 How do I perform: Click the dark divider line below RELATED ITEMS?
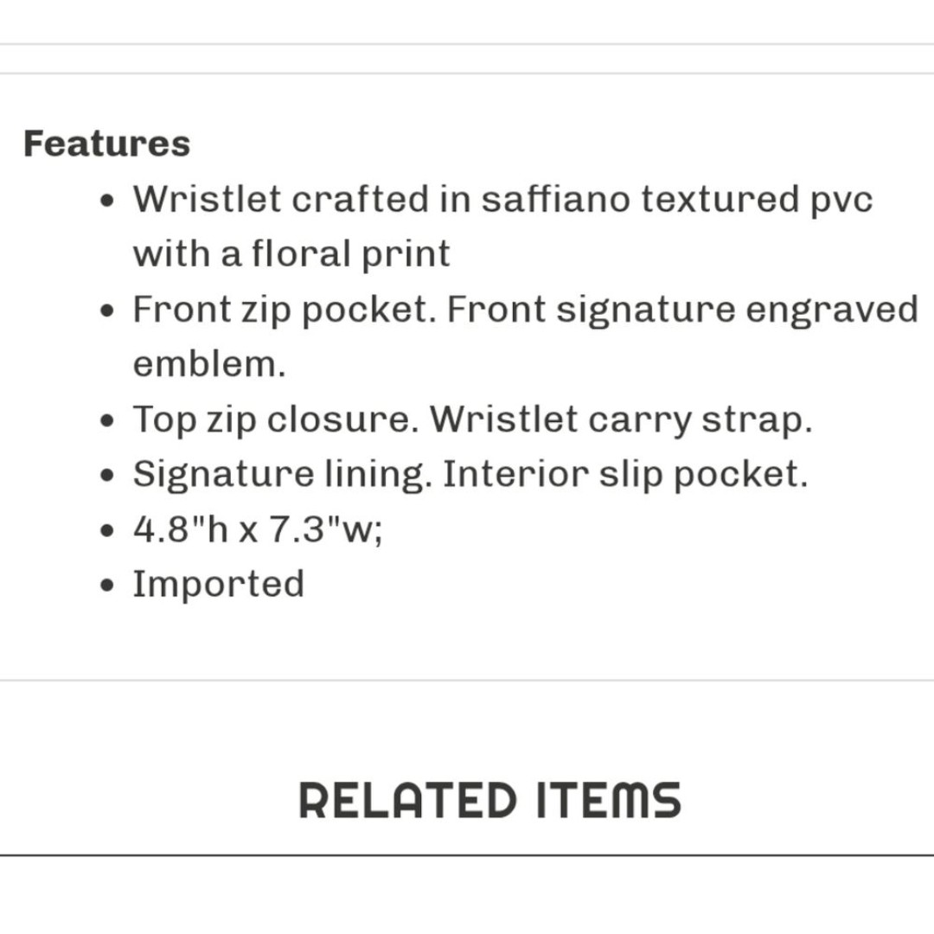tap(467, 855)
